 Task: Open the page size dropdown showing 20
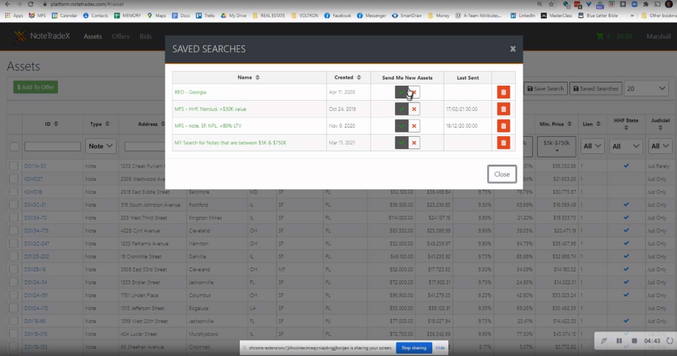coord(647,89)
